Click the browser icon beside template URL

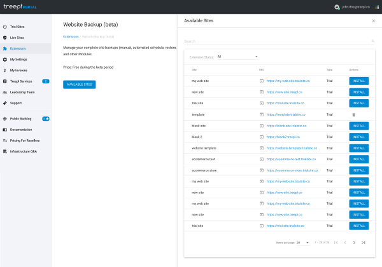click(262, 114)
